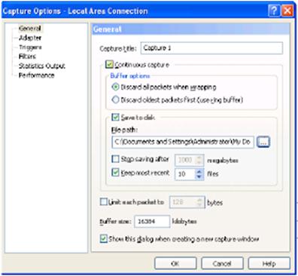Click the Cancel button

(x=222, y=263)
